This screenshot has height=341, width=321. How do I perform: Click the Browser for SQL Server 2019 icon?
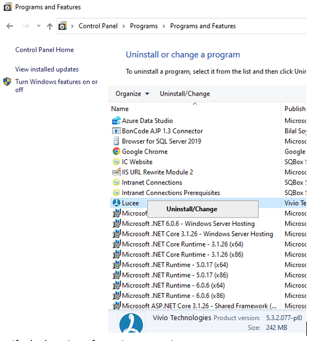pos(116,141)
